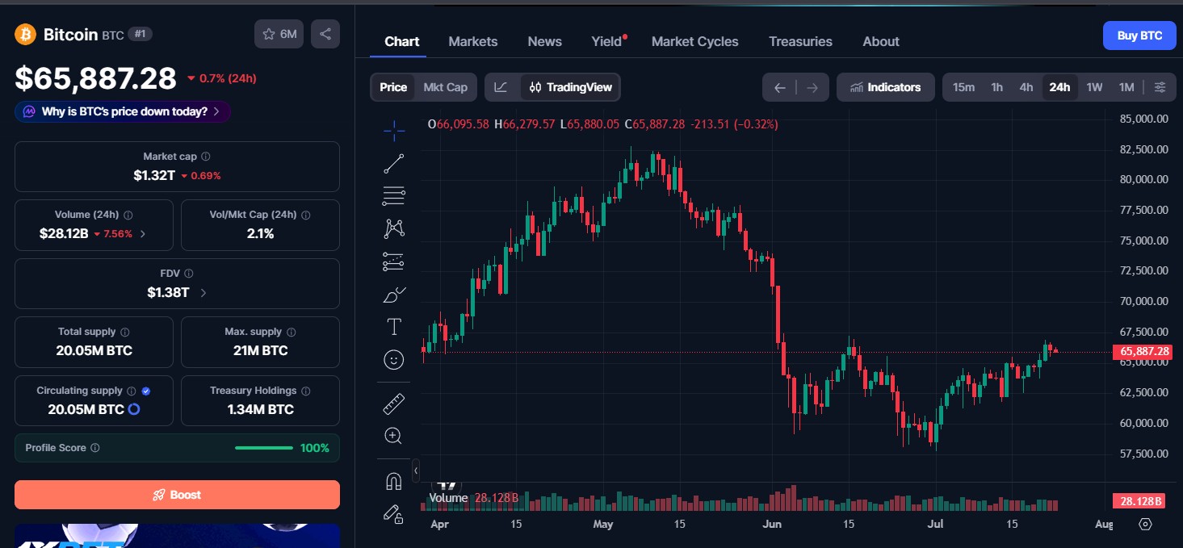Click the Bitcoin logo icon
1183x548 pixels.
tap(25, 34)
